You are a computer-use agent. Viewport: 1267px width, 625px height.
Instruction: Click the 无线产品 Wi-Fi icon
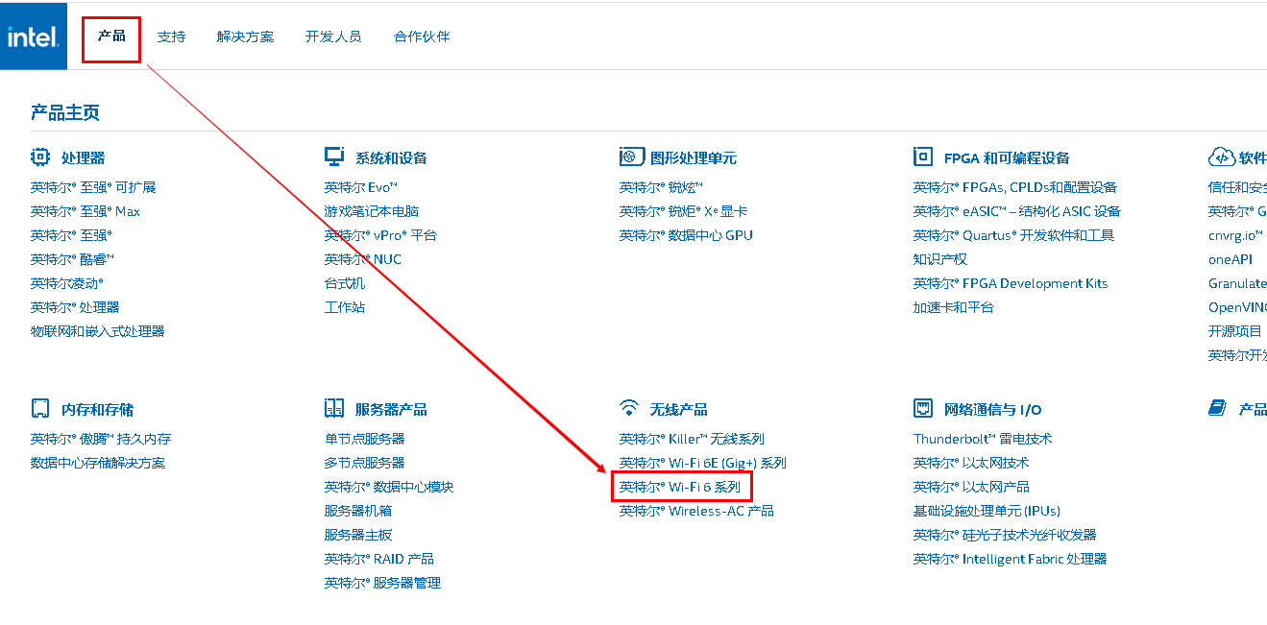click(629, 409)
